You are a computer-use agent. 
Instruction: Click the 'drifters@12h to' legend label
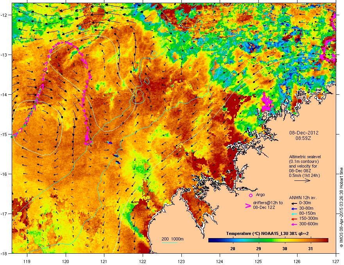268,203
